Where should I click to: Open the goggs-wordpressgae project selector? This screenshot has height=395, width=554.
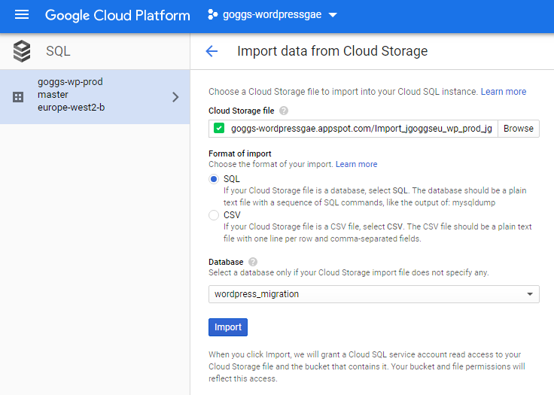click(x=272, y=15)
